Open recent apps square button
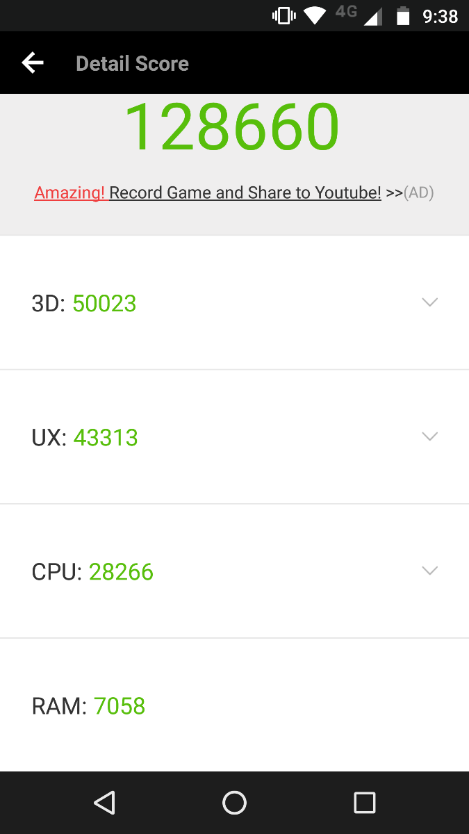This screenshot has height=834, width=469. [364, 803]
